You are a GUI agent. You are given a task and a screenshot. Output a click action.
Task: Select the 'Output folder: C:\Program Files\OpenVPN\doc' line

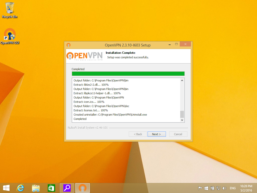pos(101,106)
